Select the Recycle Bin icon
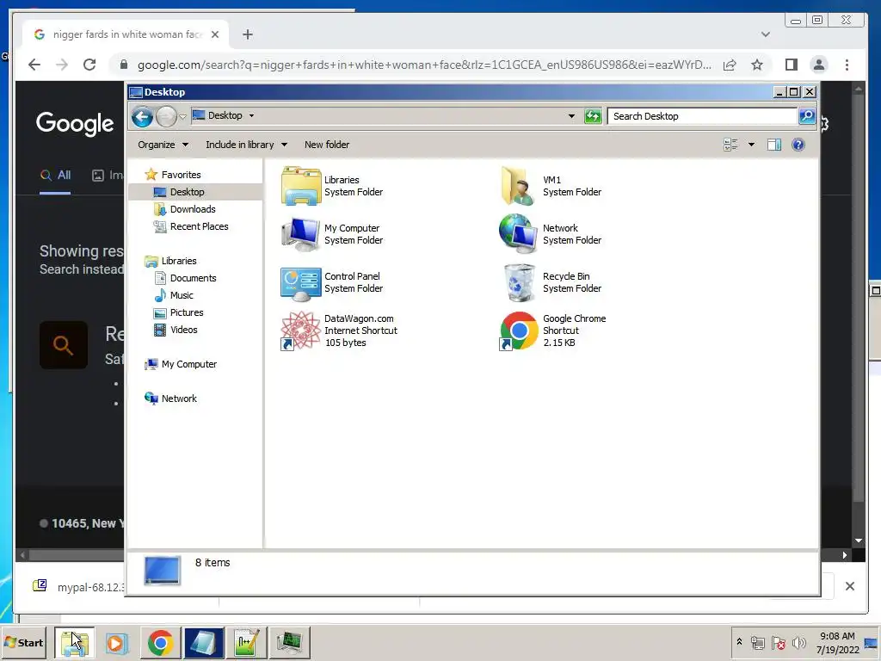 pos(519,282)
